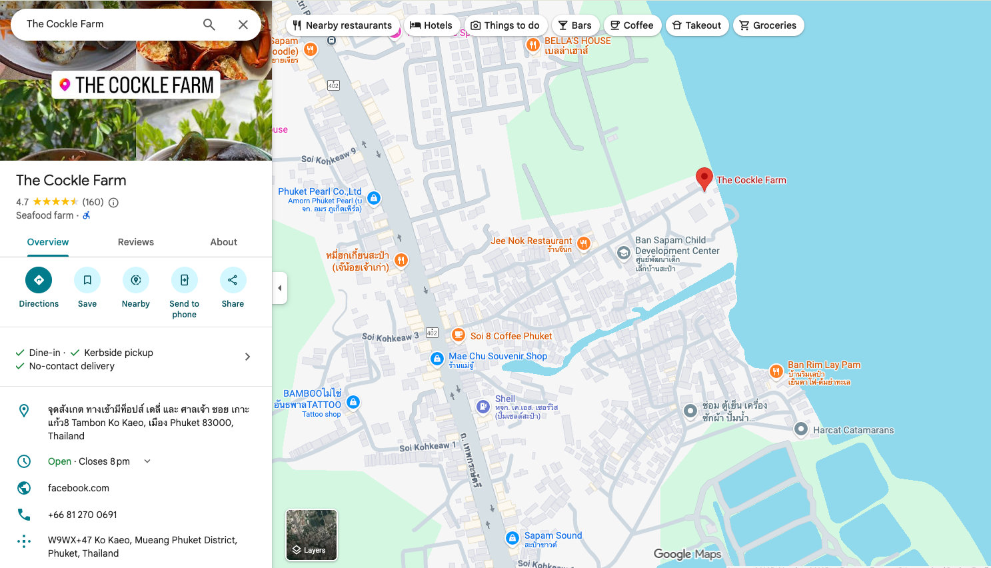Select Soi 8 Coffee Phuket marker
The height and width of the screenshot is (568, 991).
click(x=459, y=335)
